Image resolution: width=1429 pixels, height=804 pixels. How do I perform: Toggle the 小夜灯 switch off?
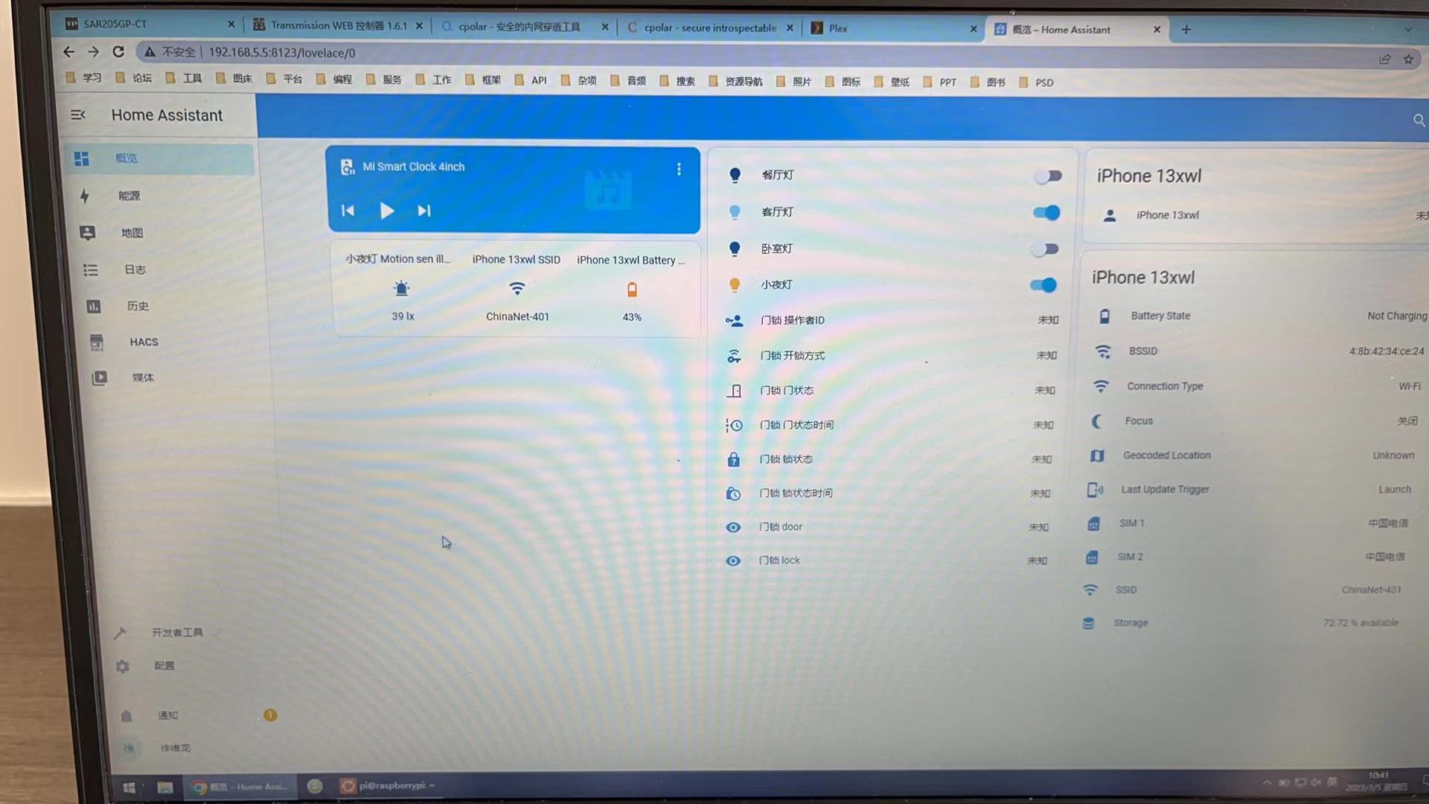(1043, 285)
